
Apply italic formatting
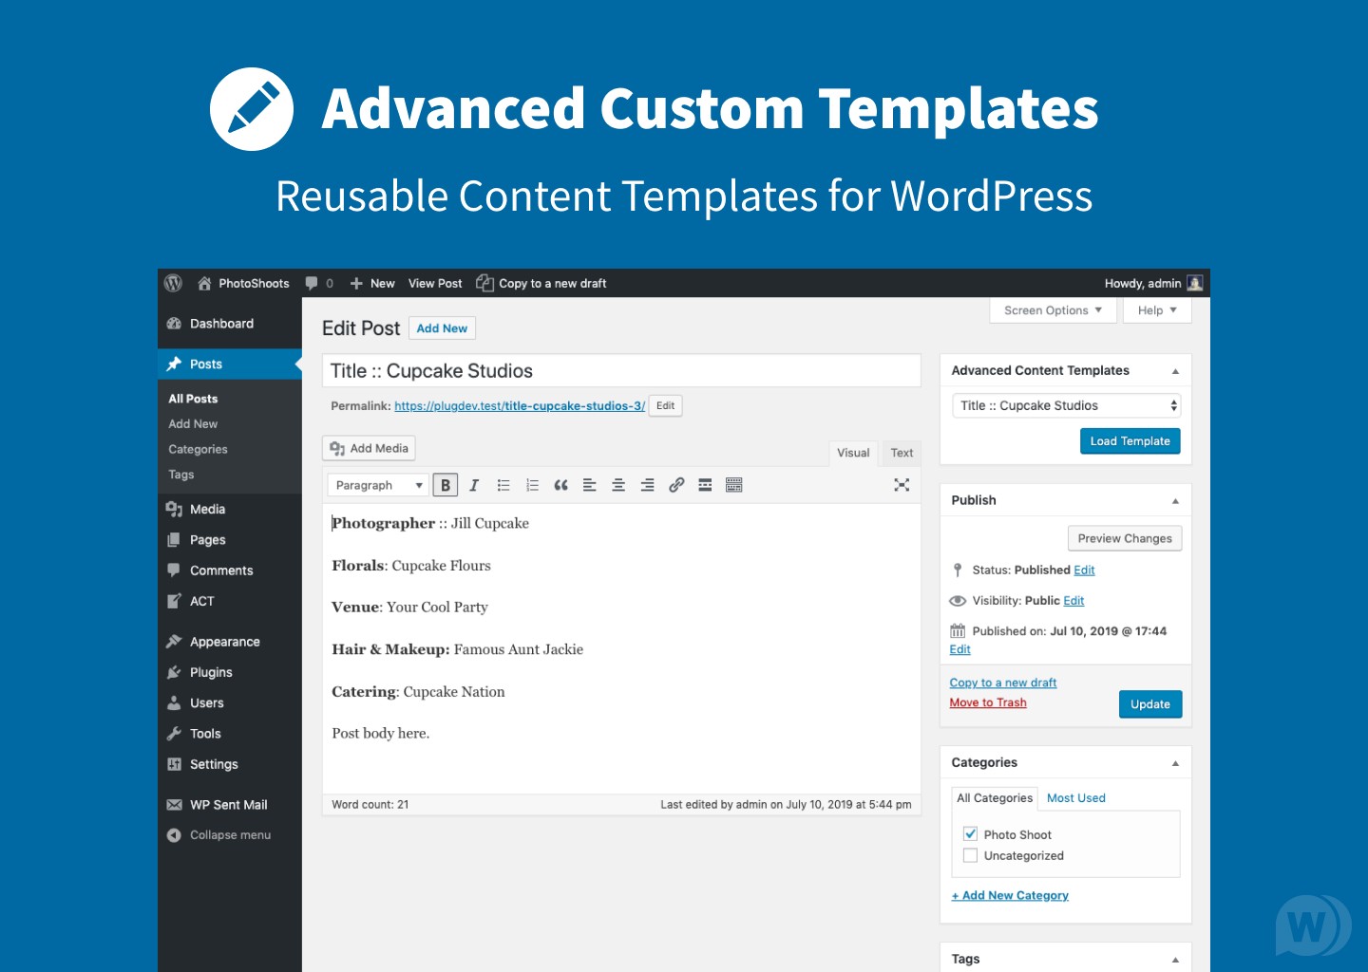tap(474, 484)
